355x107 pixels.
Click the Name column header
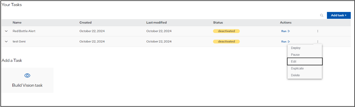pyautogui.click(x=17, y=23)
